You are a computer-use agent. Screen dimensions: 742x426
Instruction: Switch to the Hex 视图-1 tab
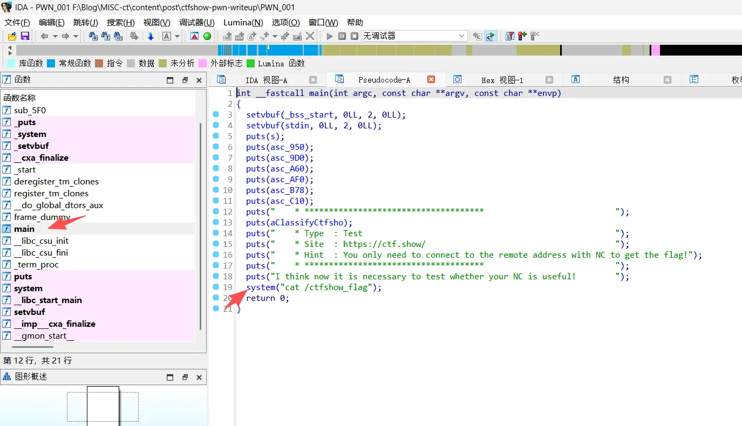tap(502, 80)
